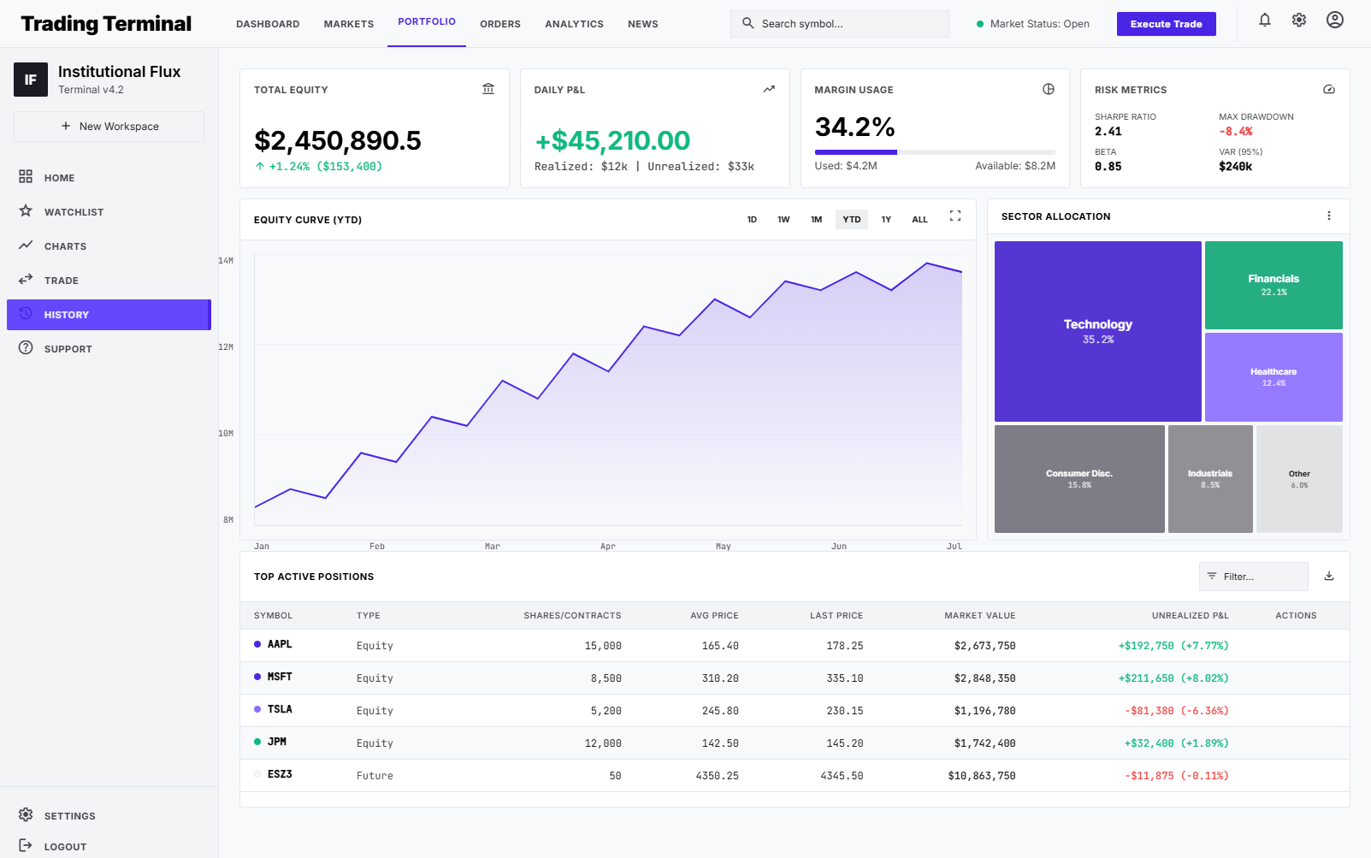The width and height of the screenshot is (1371, 858).
Task: Select the 1Y timeframe
Action: pyautogui.click(x=886, y=220)
